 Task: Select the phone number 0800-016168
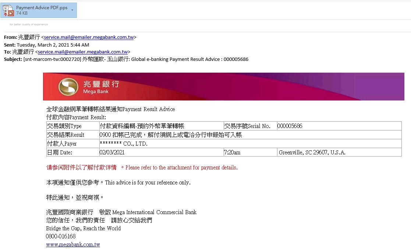click(61, 237)
